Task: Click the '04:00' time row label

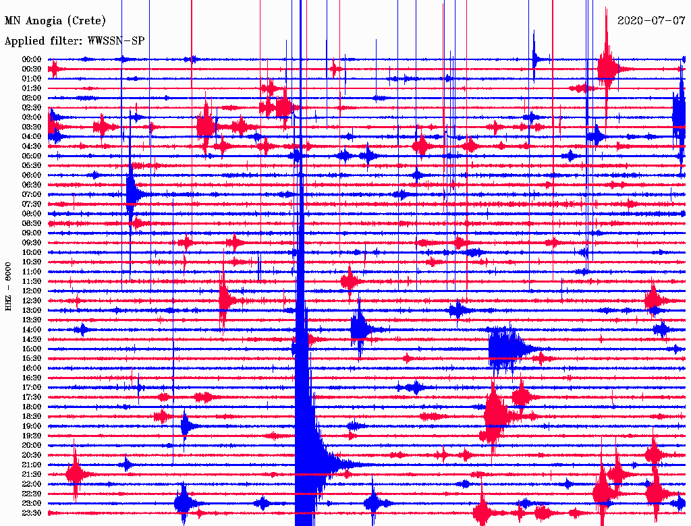Action: click(32, 137)
